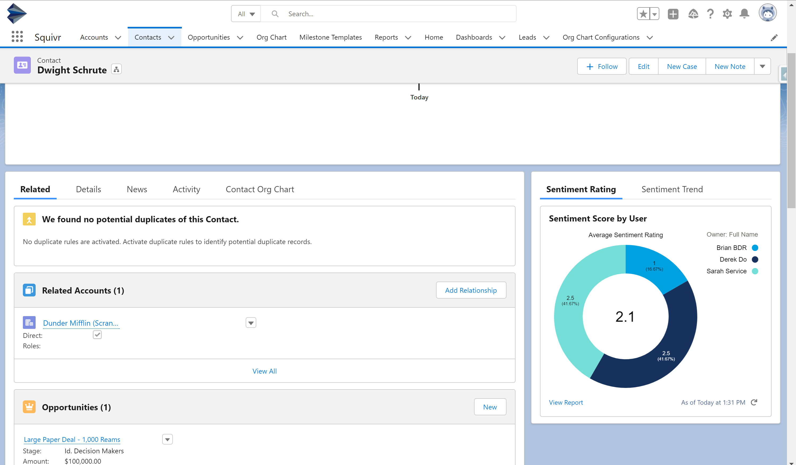796x465 pixels.
Task: Open the Trailhead guidance icon
Action: point(693,14)
